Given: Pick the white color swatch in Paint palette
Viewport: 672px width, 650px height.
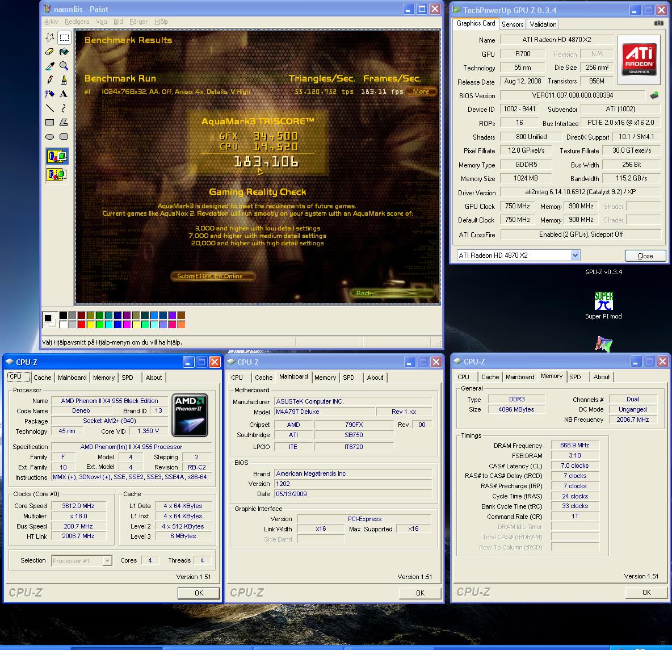Looking at the screenshot, I should 64,324.
